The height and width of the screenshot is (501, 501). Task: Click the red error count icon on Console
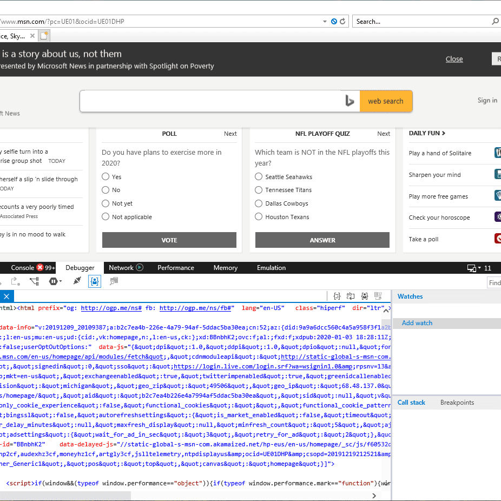point(40,267)
